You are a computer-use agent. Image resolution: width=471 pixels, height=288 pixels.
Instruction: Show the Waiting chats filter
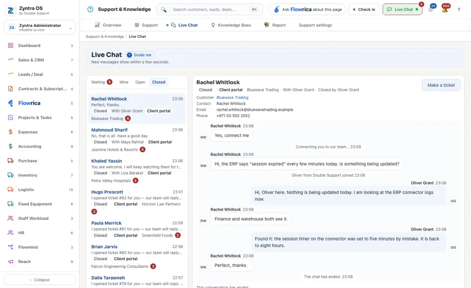[x=102, y=82]
